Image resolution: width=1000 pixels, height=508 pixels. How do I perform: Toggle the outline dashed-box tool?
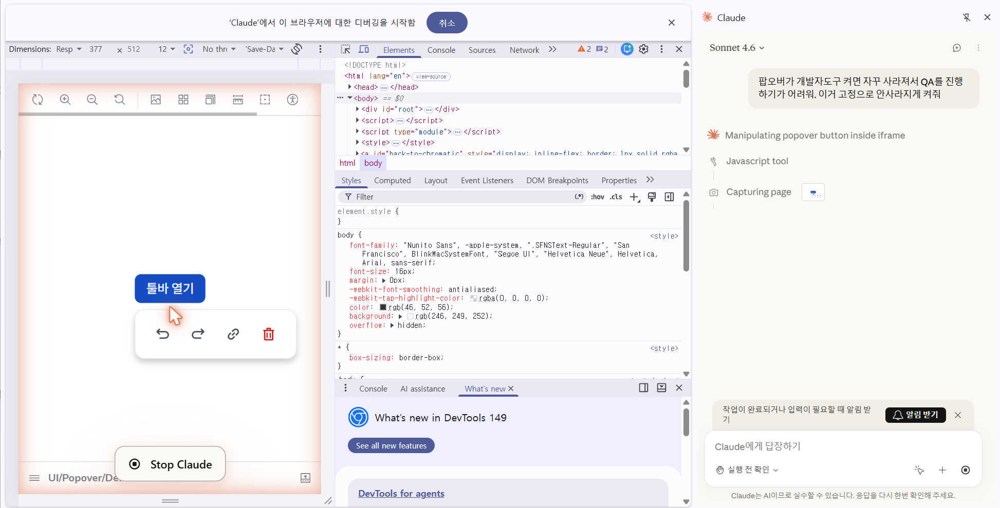[x=265, y=100]
